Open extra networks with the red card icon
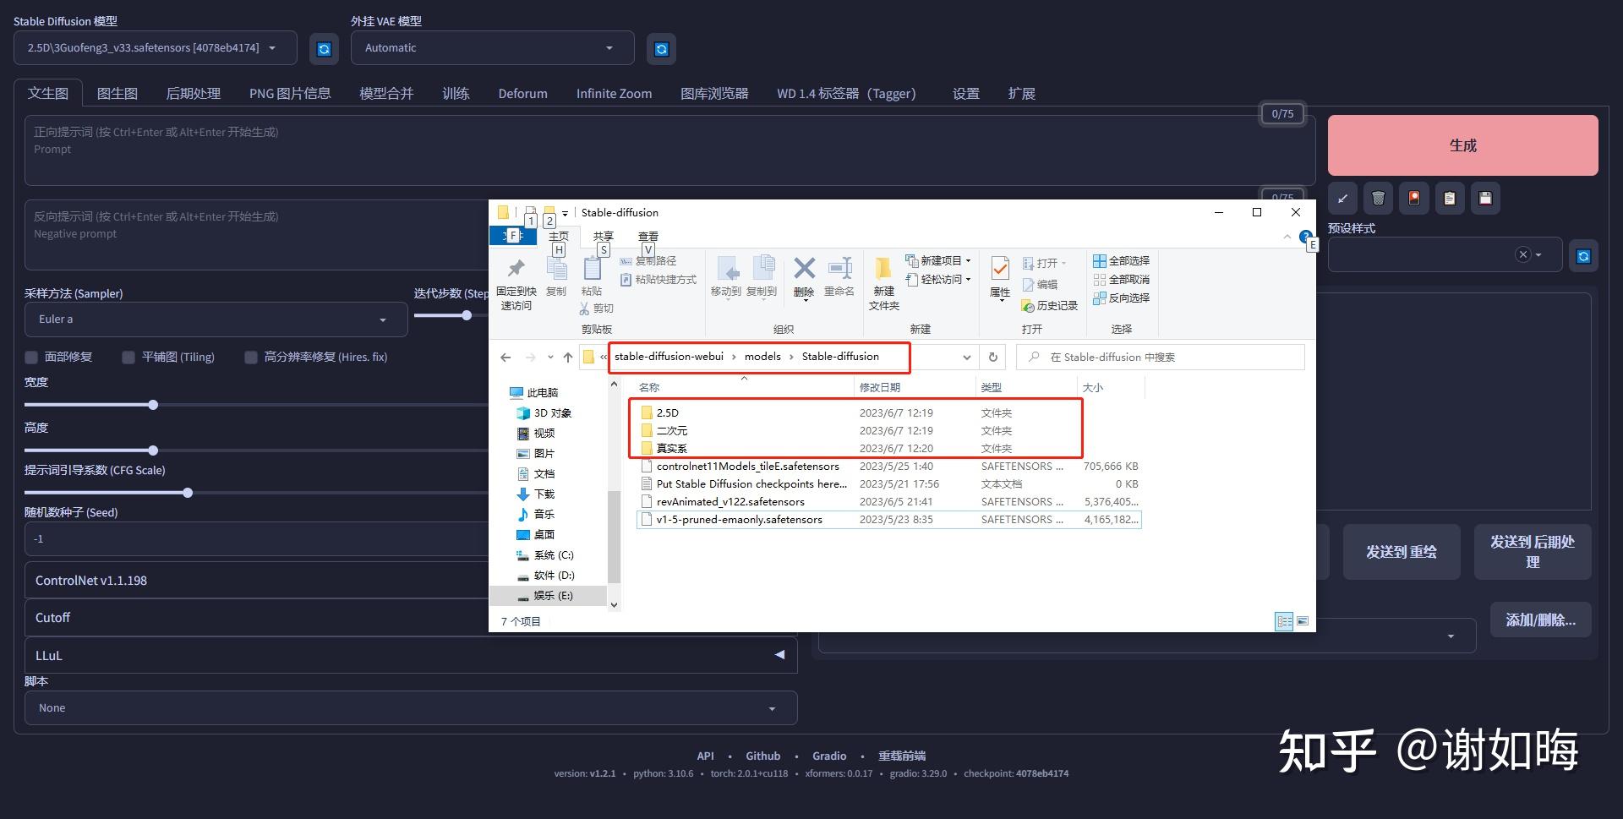The image size is (1623, 819). (1413, 199)
